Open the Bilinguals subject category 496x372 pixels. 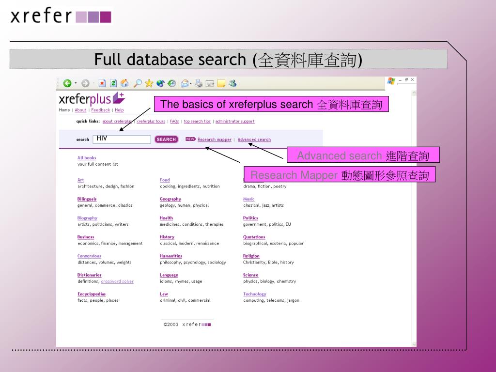[x=87, y=199]
